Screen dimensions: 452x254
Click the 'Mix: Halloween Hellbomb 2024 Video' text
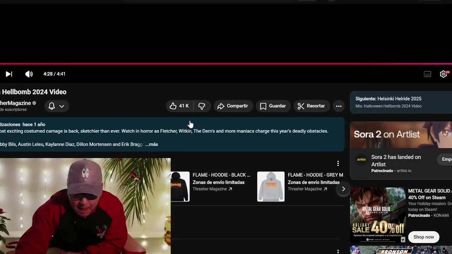[x=388, y=106]
